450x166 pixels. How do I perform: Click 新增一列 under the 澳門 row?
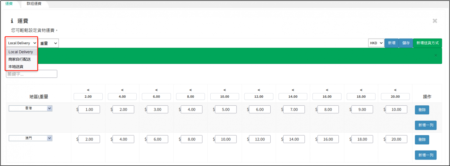[426, 155]
